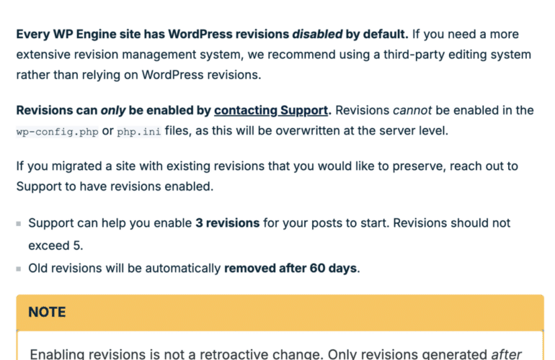Screen dimensions: 555x360
Task: Click the italic word "disabled"
Action: pos(316,34)
